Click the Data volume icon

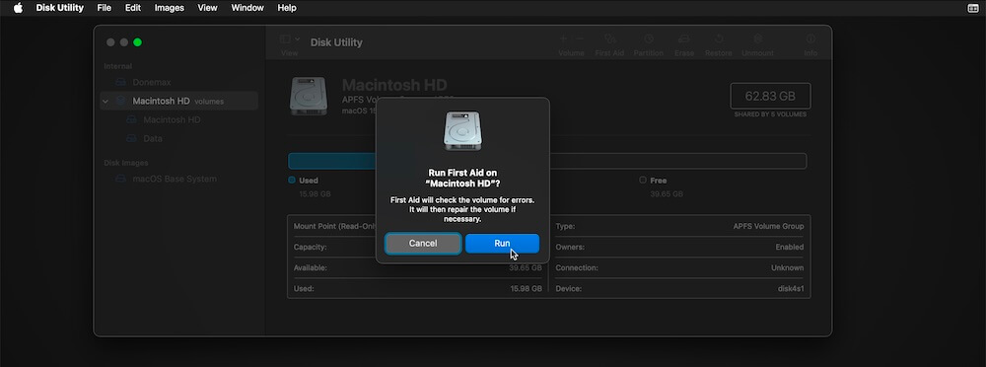[131, 138]
